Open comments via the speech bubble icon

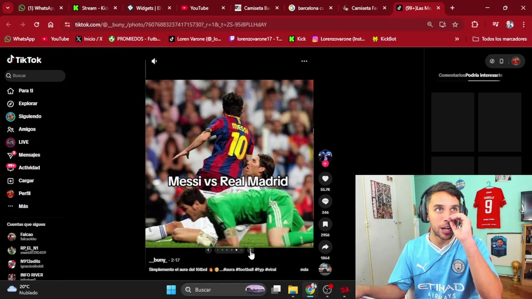pos(325,201)
